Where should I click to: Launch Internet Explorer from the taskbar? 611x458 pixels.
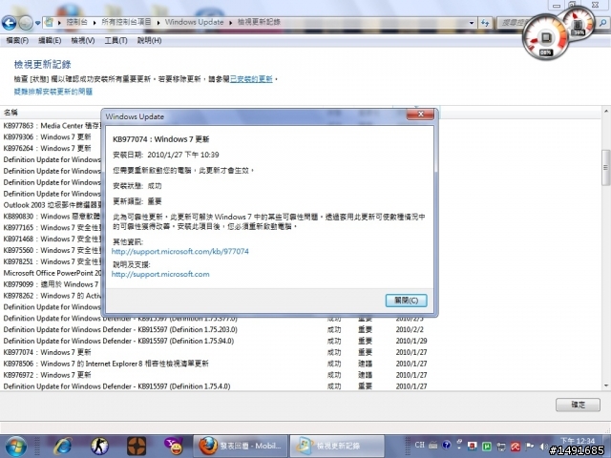(x=63, y=447)
